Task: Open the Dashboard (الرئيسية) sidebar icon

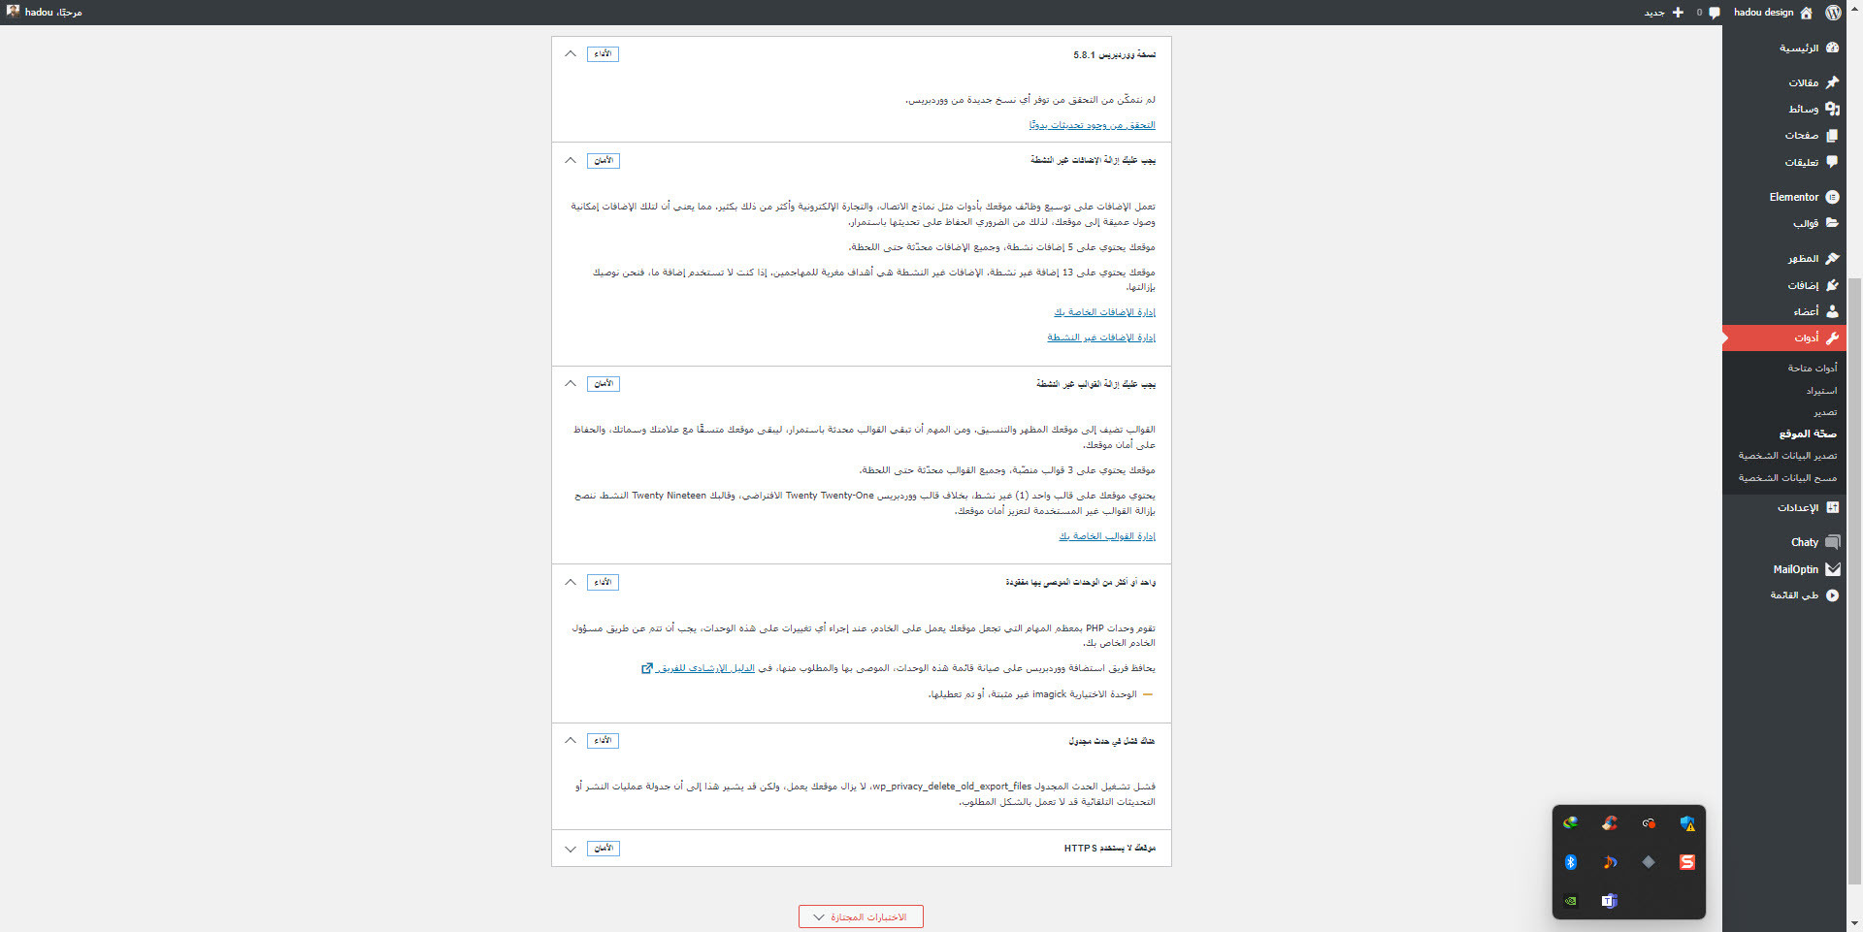Action: [1832, 48]
